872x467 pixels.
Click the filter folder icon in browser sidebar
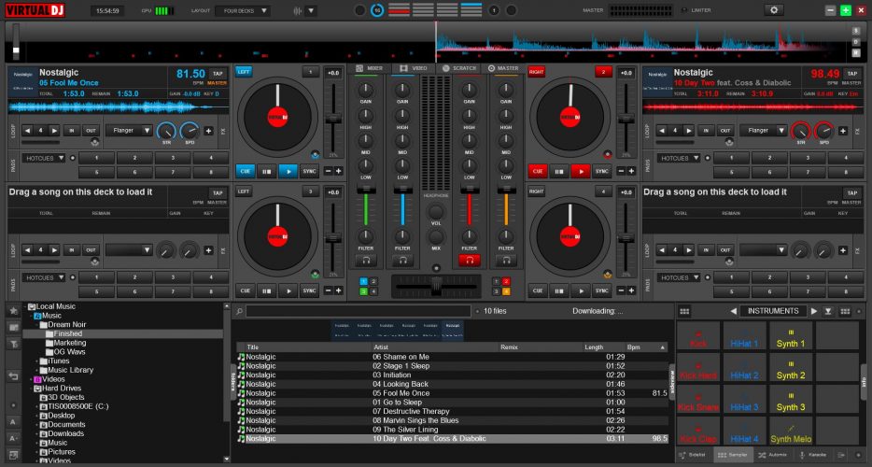(13, 345)
